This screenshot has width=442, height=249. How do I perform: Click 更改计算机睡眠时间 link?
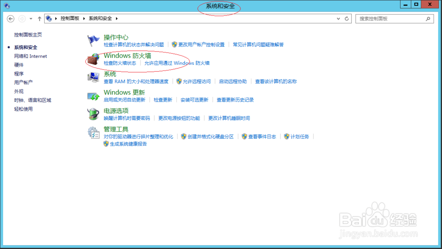[229, 118]
